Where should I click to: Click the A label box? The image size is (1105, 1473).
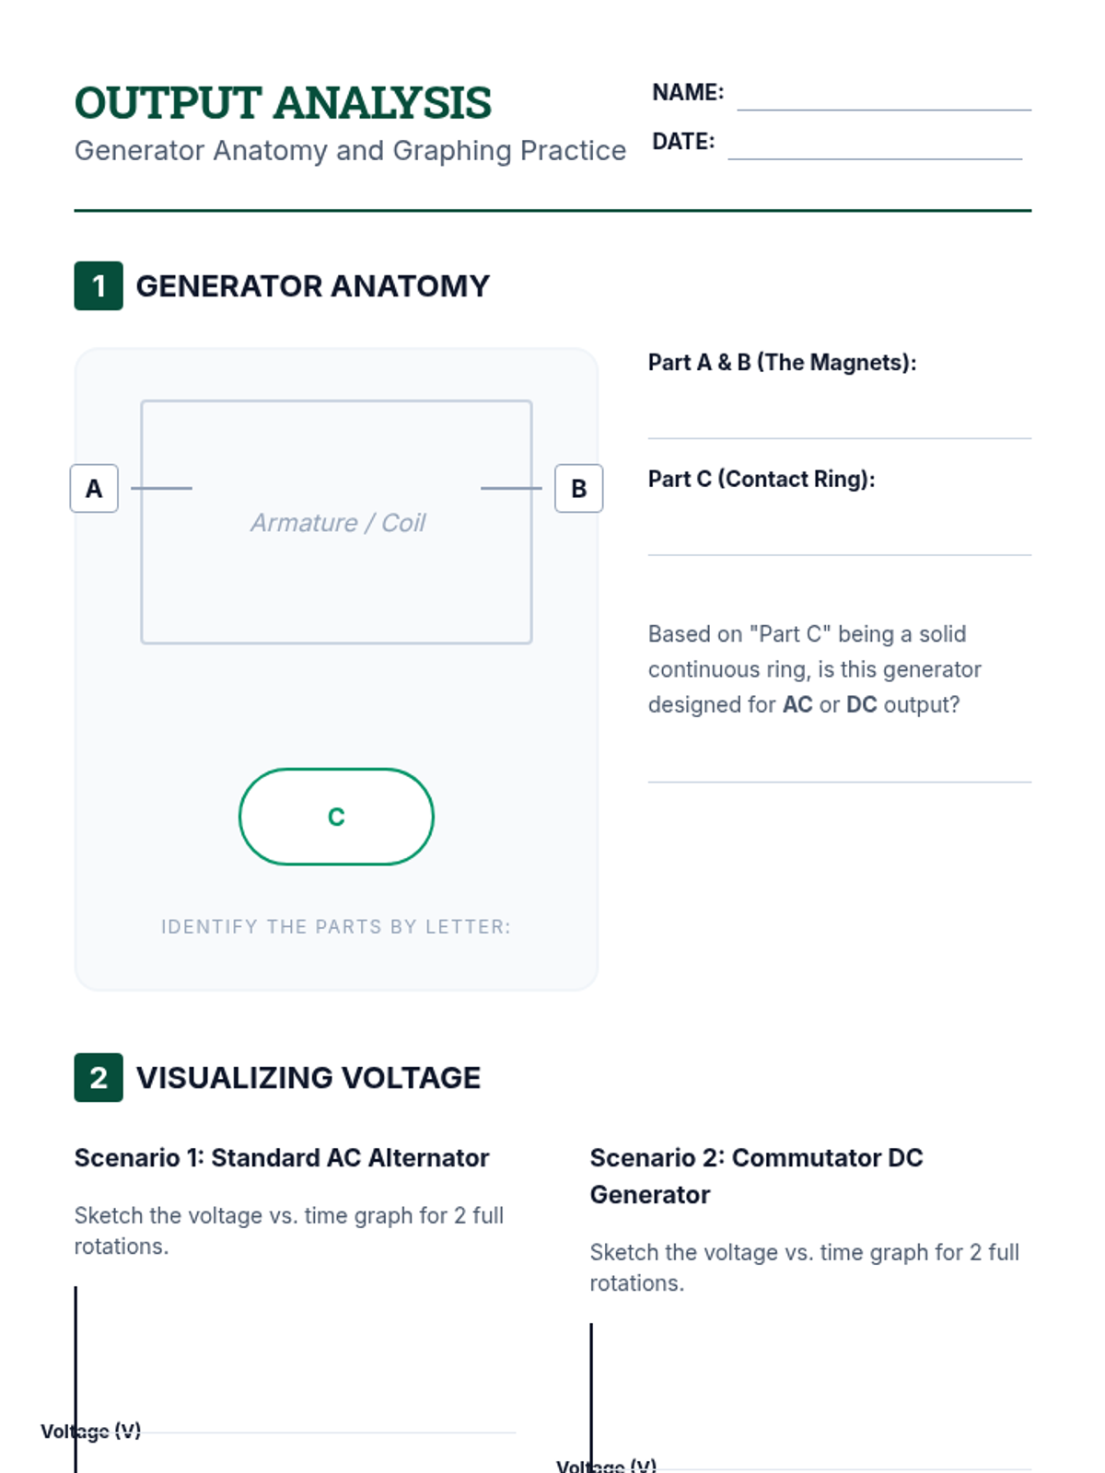tap(94, 488)
